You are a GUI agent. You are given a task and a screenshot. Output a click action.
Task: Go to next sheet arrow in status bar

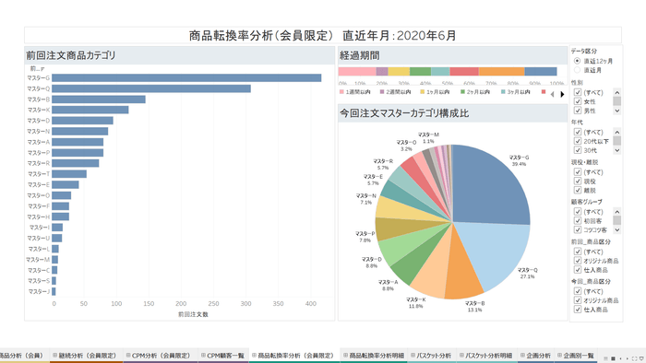coord(627,358)
